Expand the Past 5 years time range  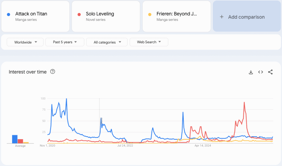point(65,42)
